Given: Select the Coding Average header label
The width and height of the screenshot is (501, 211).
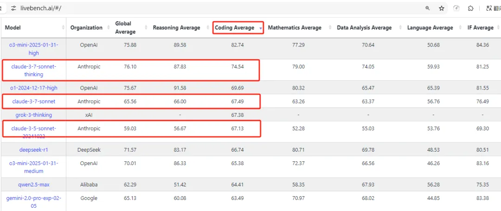Looking at the screenshot, I should click(x=235, y=28).
